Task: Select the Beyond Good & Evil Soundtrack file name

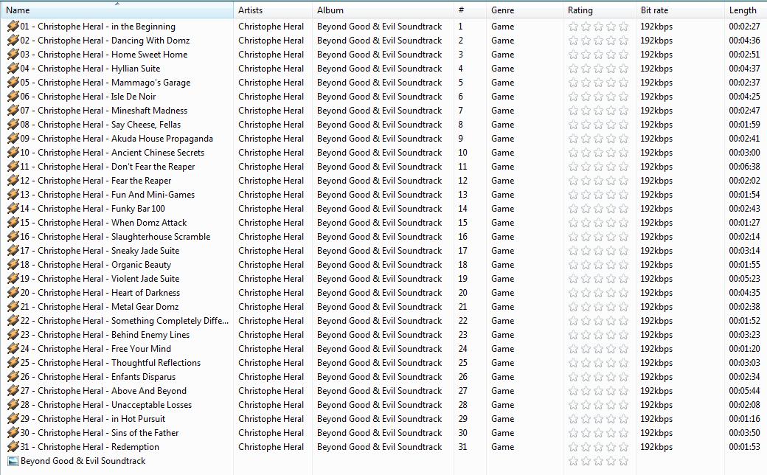Action: (83, 461)
